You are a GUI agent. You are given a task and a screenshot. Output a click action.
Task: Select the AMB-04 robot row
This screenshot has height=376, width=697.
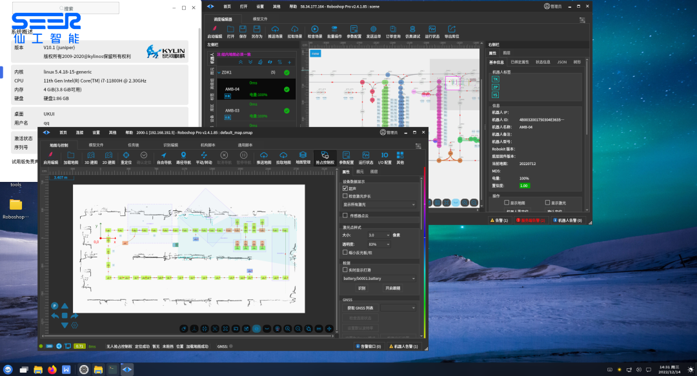[x=256, y=90]
